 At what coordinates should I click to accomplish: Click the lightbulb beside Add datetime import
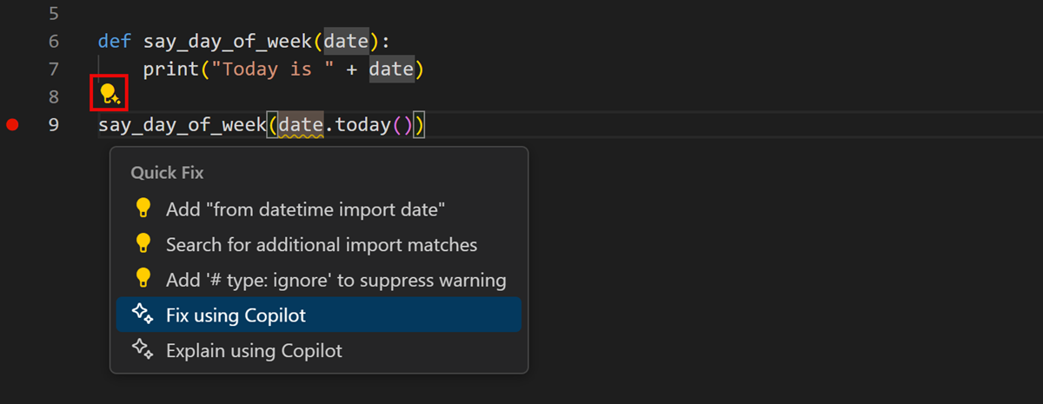143,209
